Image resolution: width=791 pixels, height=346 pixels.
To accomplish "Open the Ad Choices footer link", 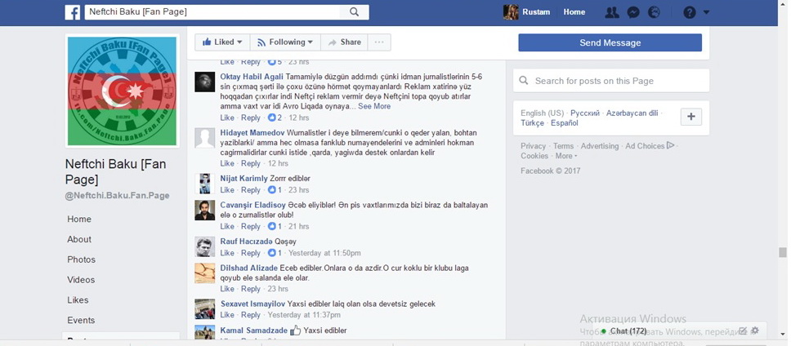I will click(x=650, y=146).
